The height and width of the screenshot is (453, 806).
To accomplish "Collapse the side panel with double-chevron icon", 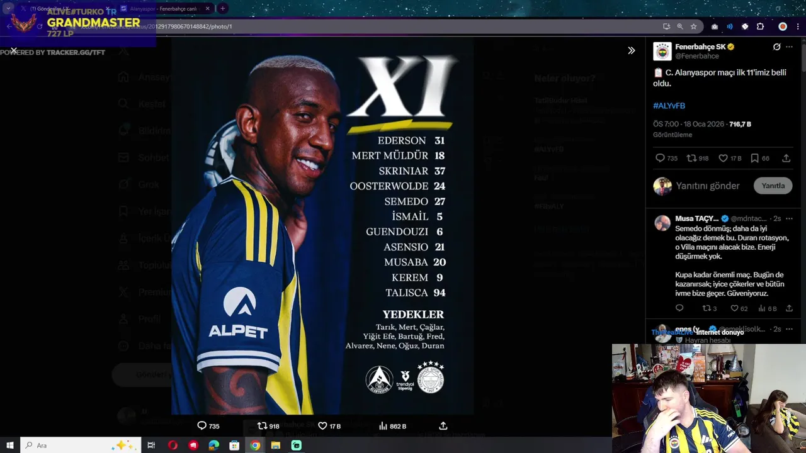I will 631,50.
